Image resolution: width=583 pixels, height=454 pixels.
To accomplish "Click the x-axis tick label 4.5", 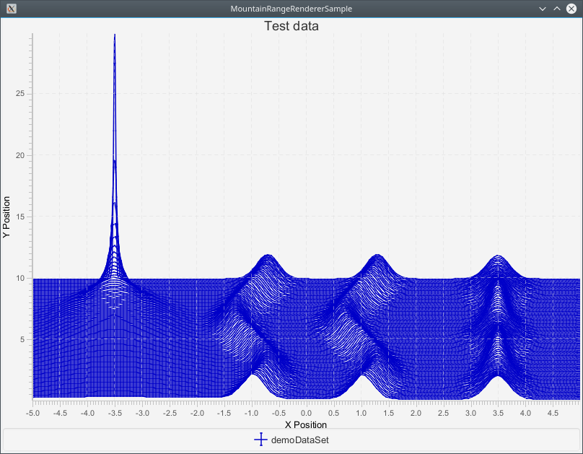I will pos(553,413).
